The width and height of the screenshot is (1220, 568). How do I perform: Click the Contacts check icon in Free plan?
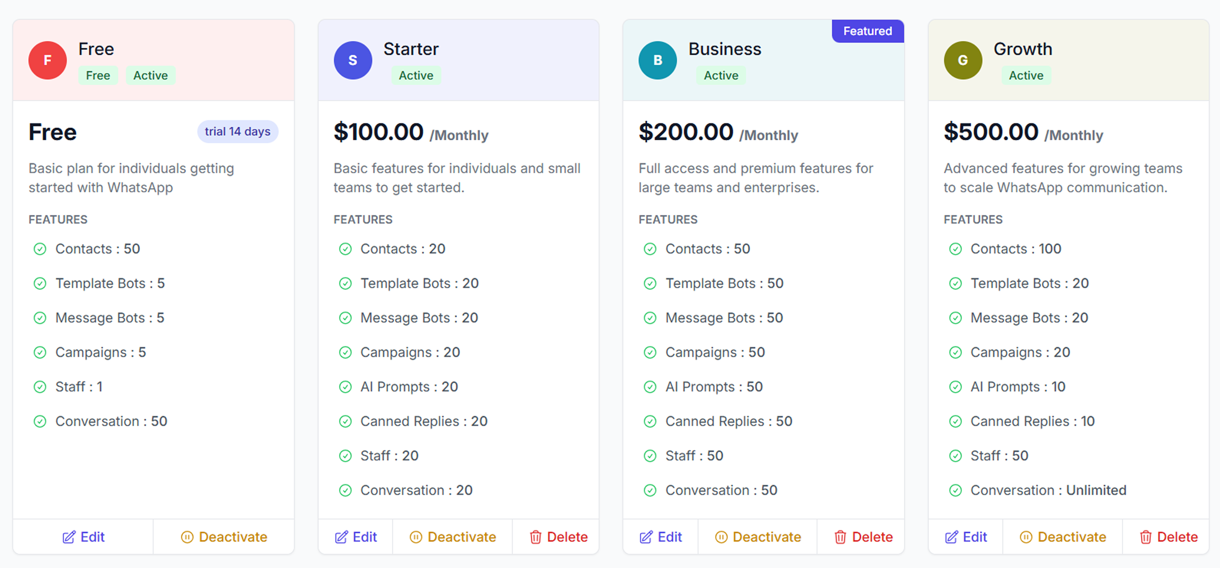tap(40, 249)
